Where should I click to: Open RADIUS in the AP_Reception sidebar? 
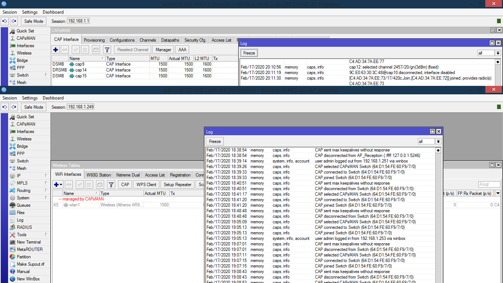tap(24, 227)
